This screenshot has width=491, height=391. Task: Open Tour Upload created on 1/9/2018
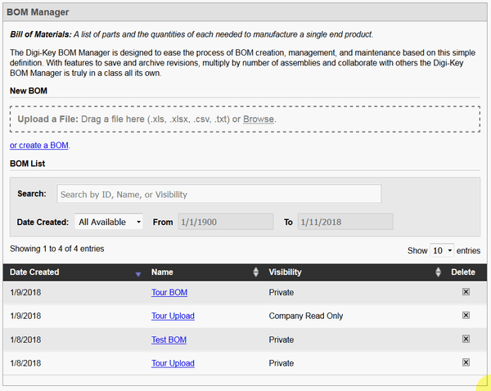[x=173, y=316]
